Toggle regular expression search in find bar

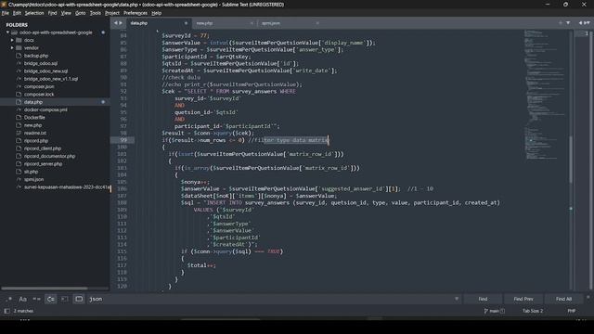[x=8, y=299]
